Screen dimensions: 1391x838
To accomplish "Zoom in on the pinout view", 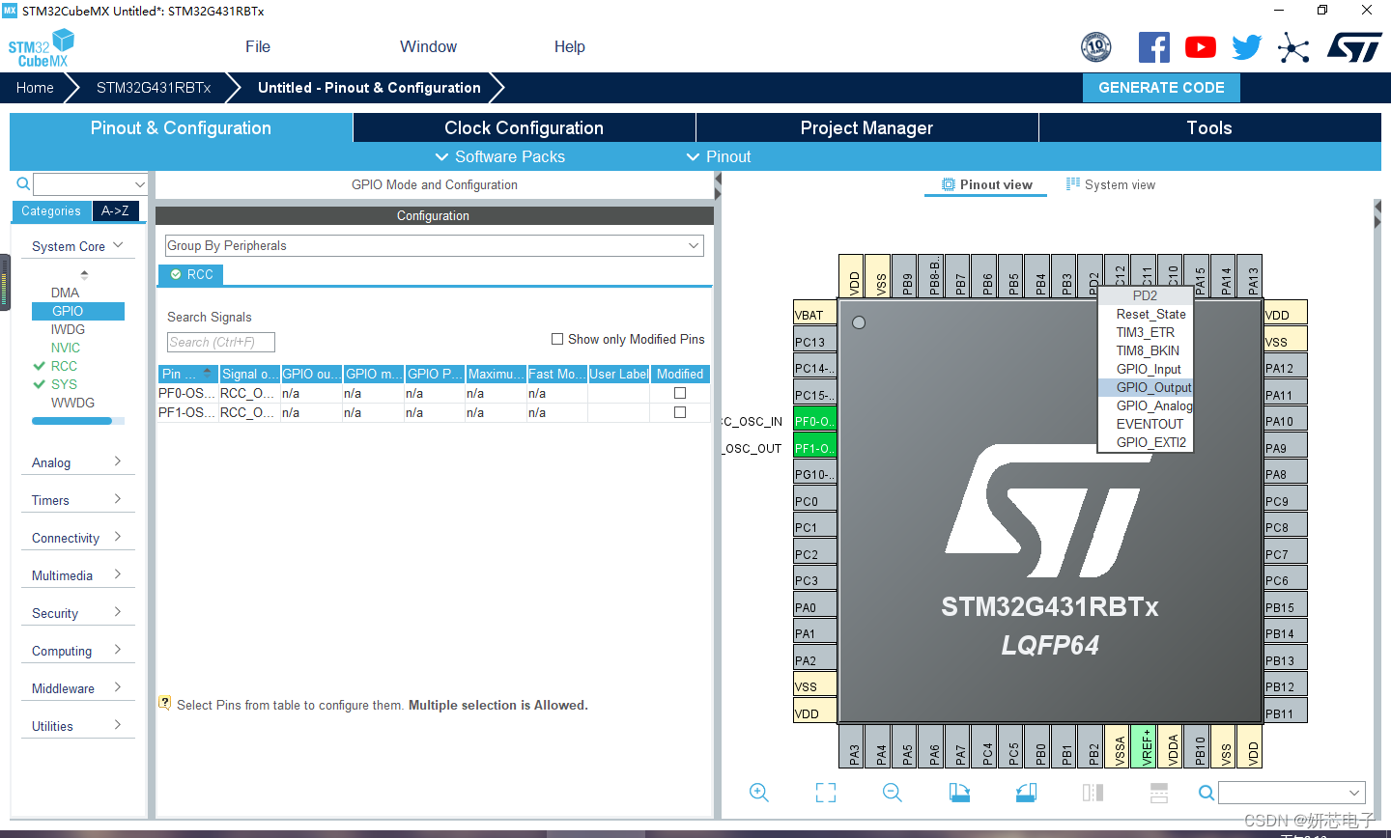I will 759,793.
